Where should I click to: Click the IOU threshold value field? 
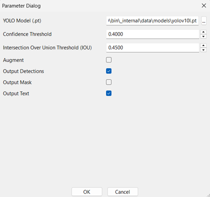[153, 48]
